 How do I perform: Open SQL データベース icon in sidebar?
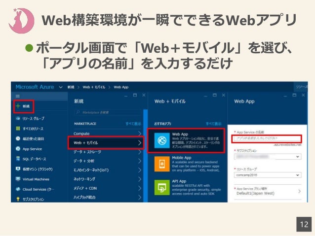pos(18,159)
